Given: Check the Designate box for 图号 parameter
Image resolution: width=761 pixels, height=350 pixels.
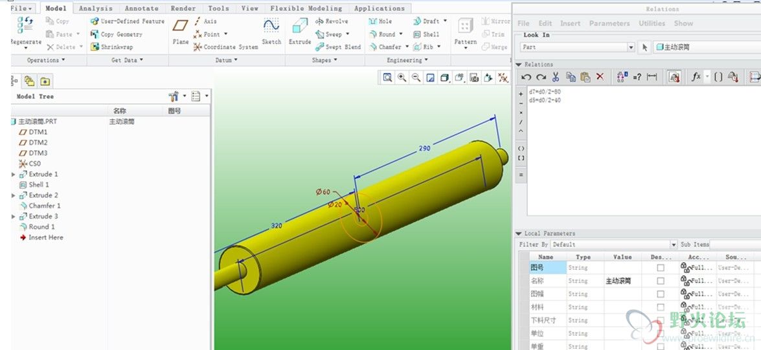Looking at the screenshot, I should 660,267.
